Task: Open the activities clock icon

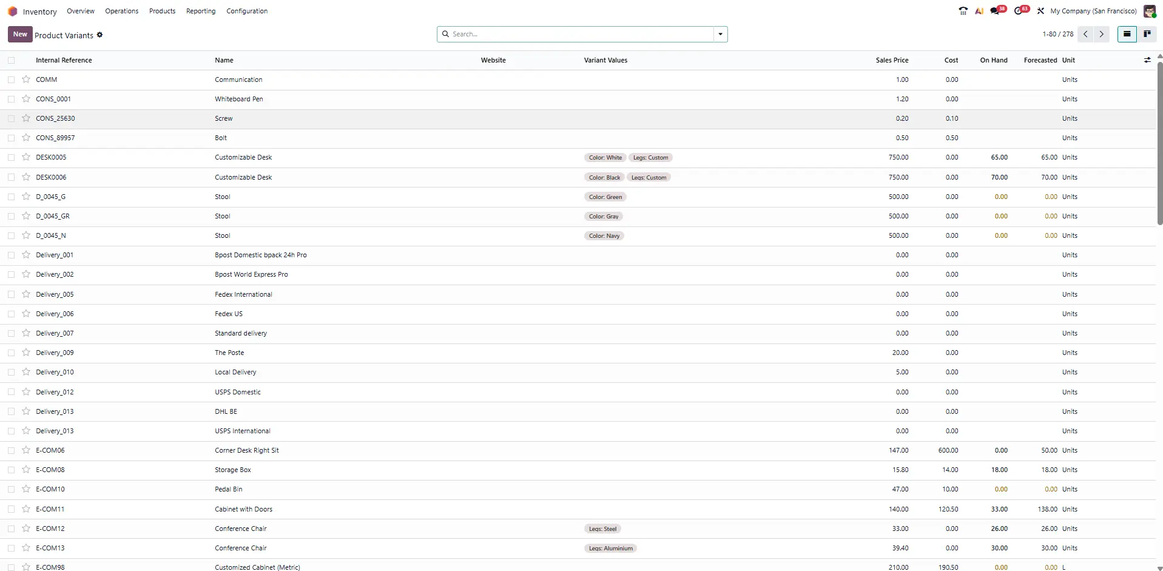Action: coord(1020,10)
